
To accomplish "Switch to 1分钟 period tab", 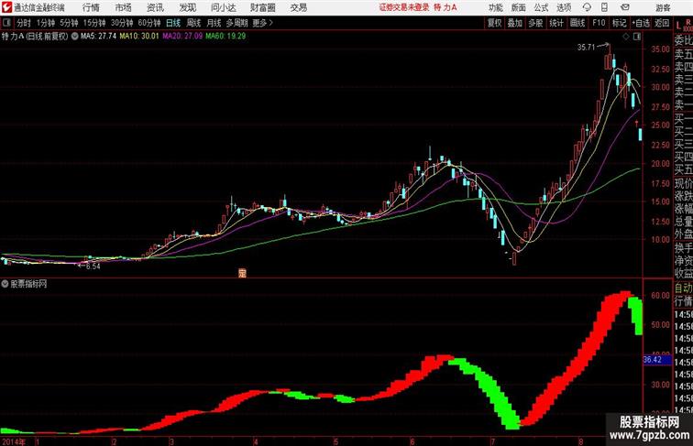I will click(46, 23).
